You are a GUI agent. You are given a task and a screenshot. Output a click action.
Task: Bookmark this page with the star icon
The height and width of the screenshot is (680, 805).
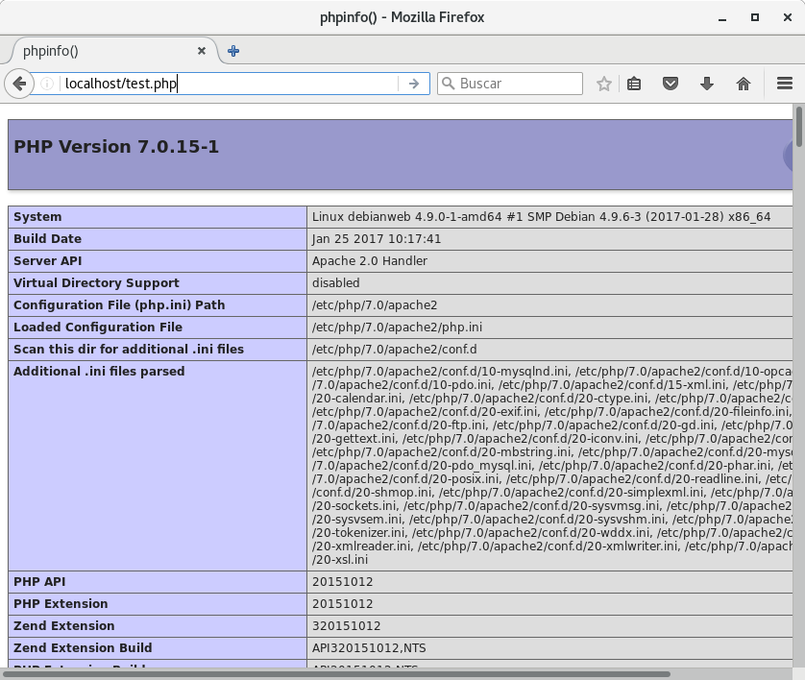point(603,84)
